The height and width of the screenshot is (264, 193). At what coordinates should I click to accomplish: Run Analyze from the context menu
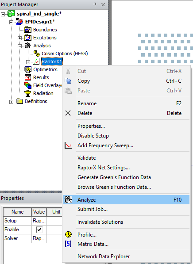[x=127, y=200]
